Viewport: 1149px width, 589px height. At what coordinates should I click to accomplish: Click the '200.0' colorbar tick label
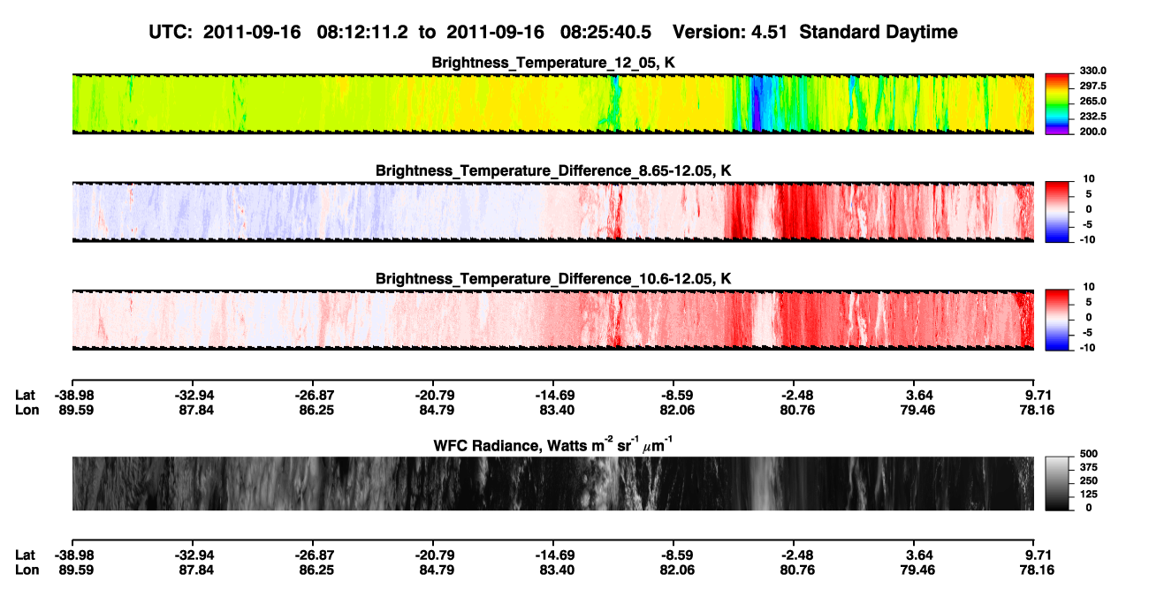coord(1093,131)
